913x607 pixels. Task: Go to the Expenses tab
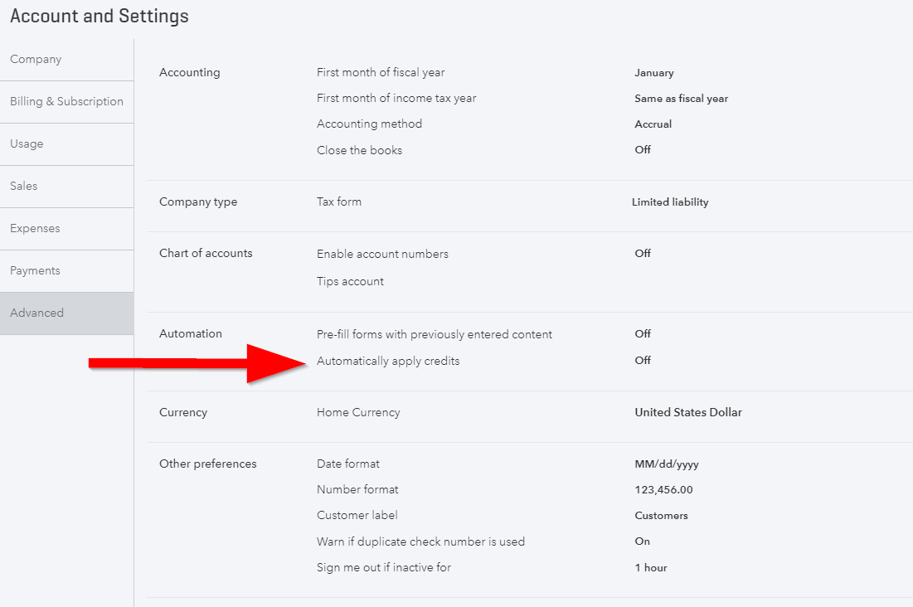66,229
